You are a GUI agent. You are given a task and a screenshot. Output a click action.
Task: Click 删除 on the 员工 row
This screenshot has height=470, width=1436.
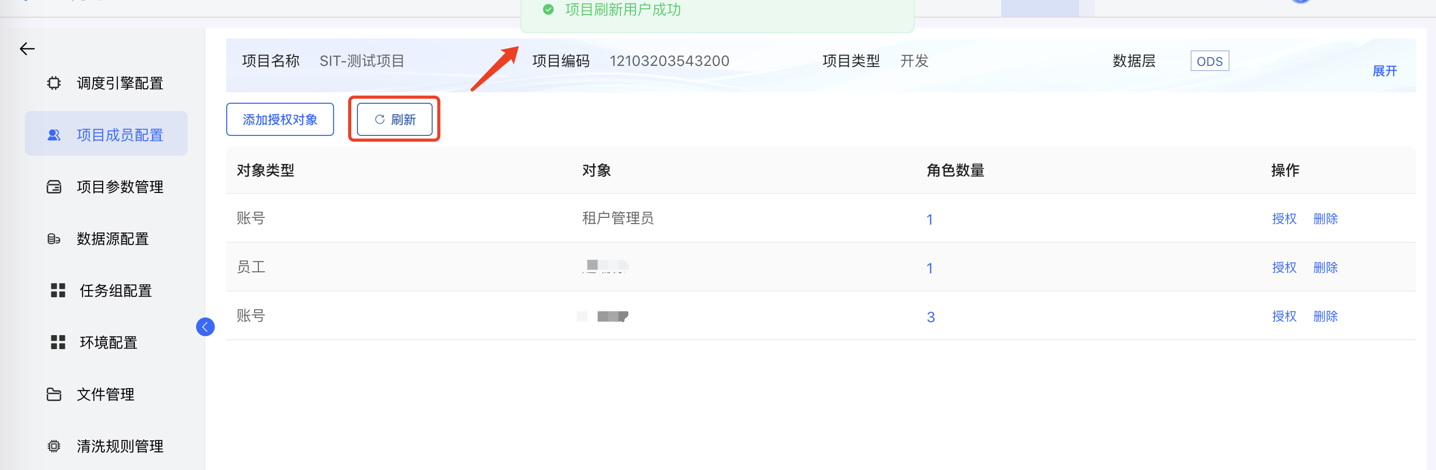click(x=1325, y=267)
